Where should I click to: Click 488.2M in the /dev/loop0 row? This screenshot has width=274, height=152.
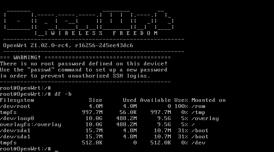point(126,119)
